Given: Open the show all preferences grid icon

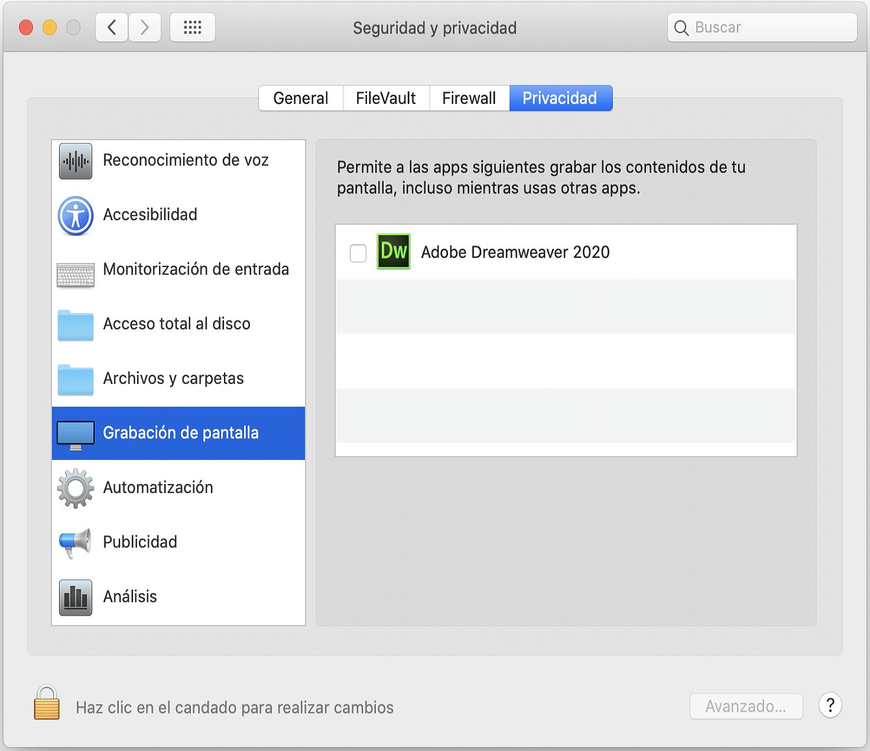Looking at the screenshot, I should click(192, 27).
